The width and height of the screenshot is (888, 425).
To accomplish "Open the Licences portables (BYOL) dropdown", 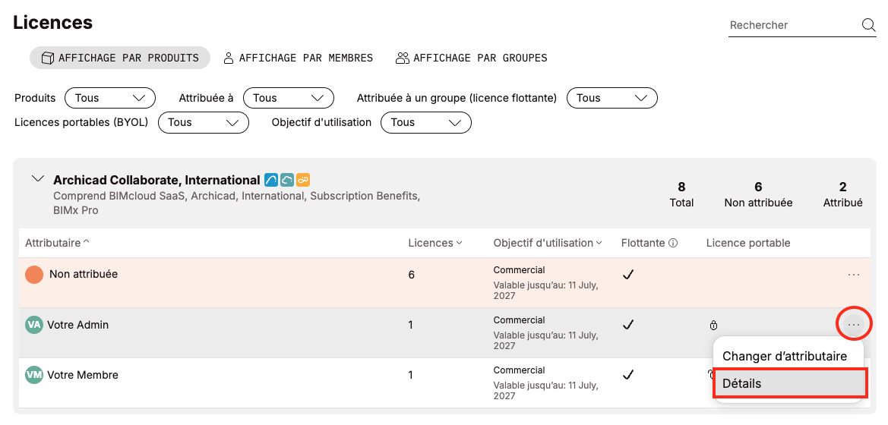I will click(204, 122).
